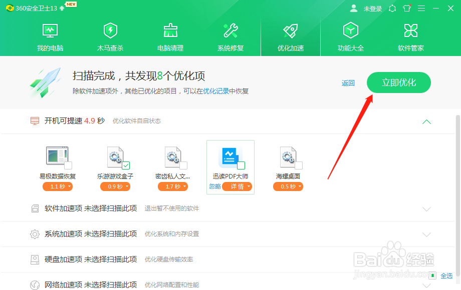Open the 我的电脑 section
This screenshot has height=290, width=461.
(x=50, y=36)
